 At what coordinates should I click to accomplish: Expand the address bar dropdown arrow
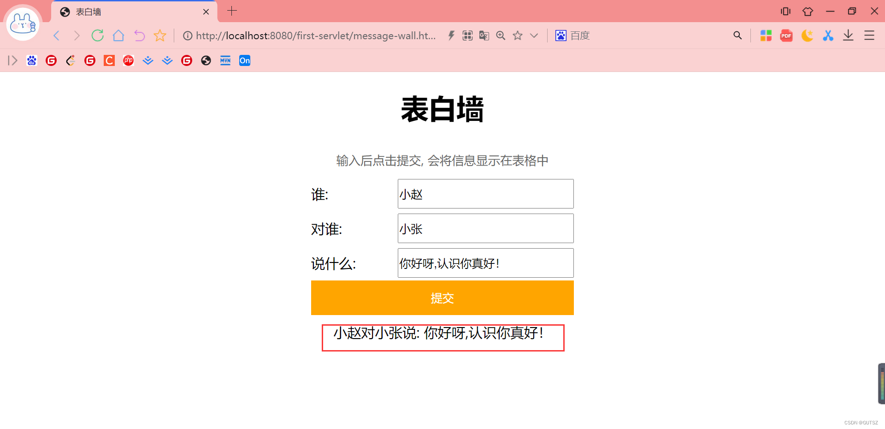(534, 36)
